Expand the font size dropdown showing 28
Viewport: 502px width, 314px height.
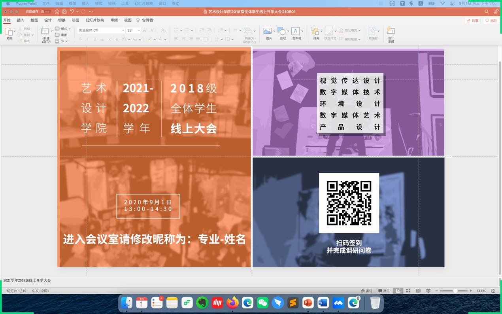point(139,30)
